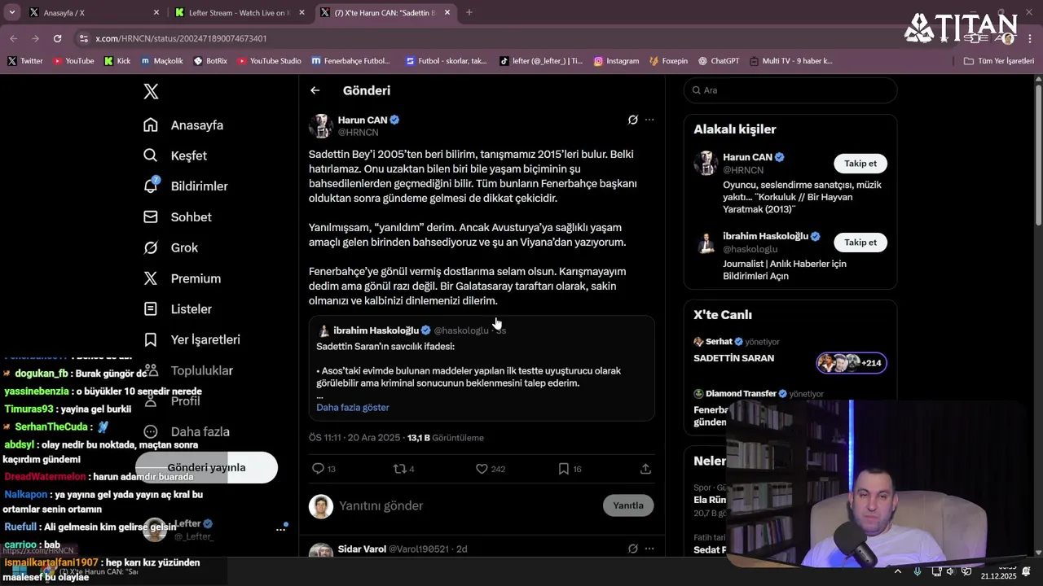Open YouTube bookmark

73,61
